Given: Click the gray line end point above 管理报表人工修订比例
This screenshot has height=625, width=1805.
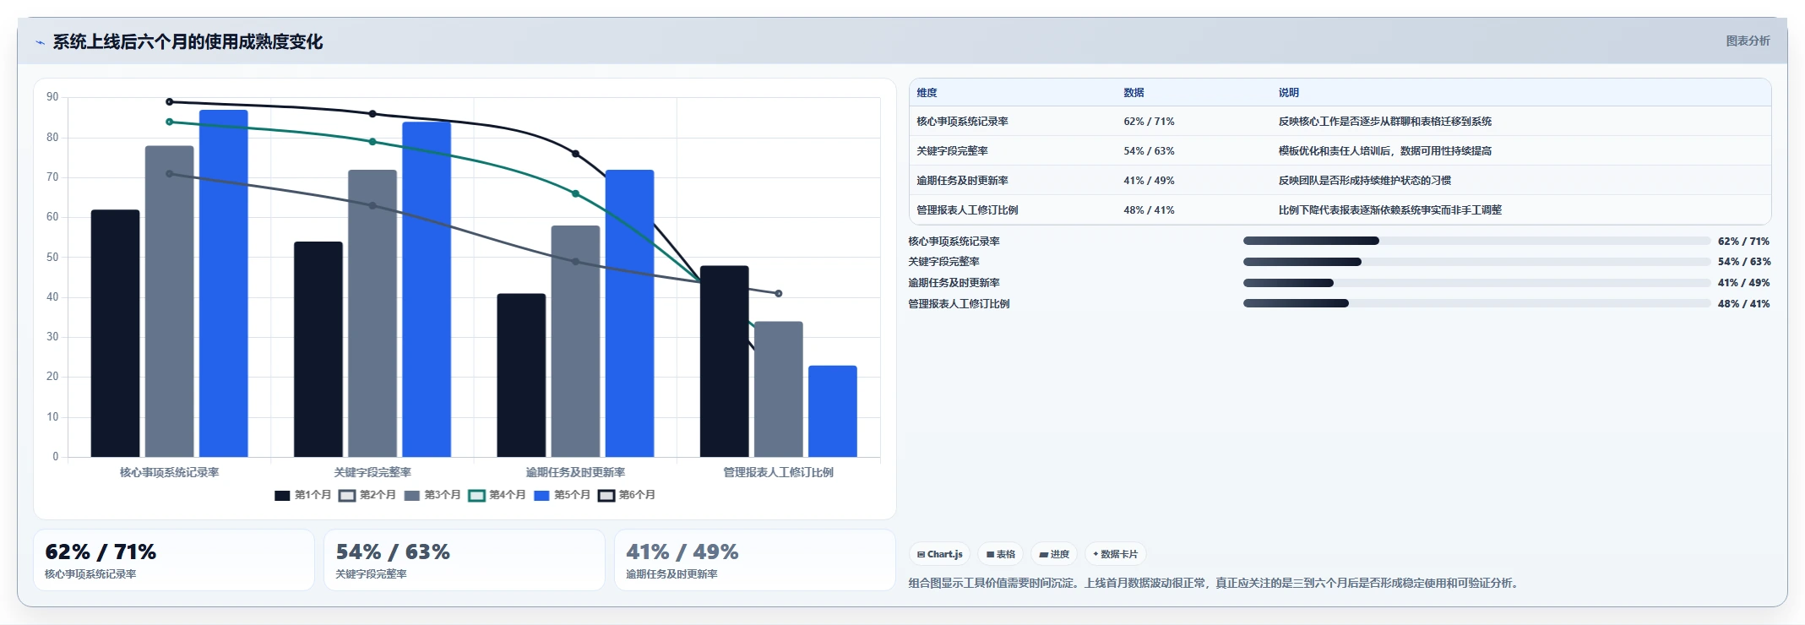Looking at the screenshot, I should click(778, 294).
